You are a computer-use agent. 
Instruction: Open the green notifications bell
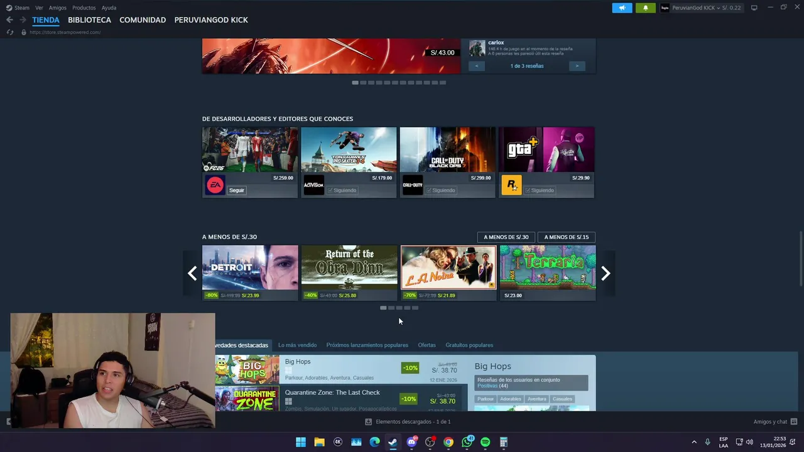(x=645, y=8)
